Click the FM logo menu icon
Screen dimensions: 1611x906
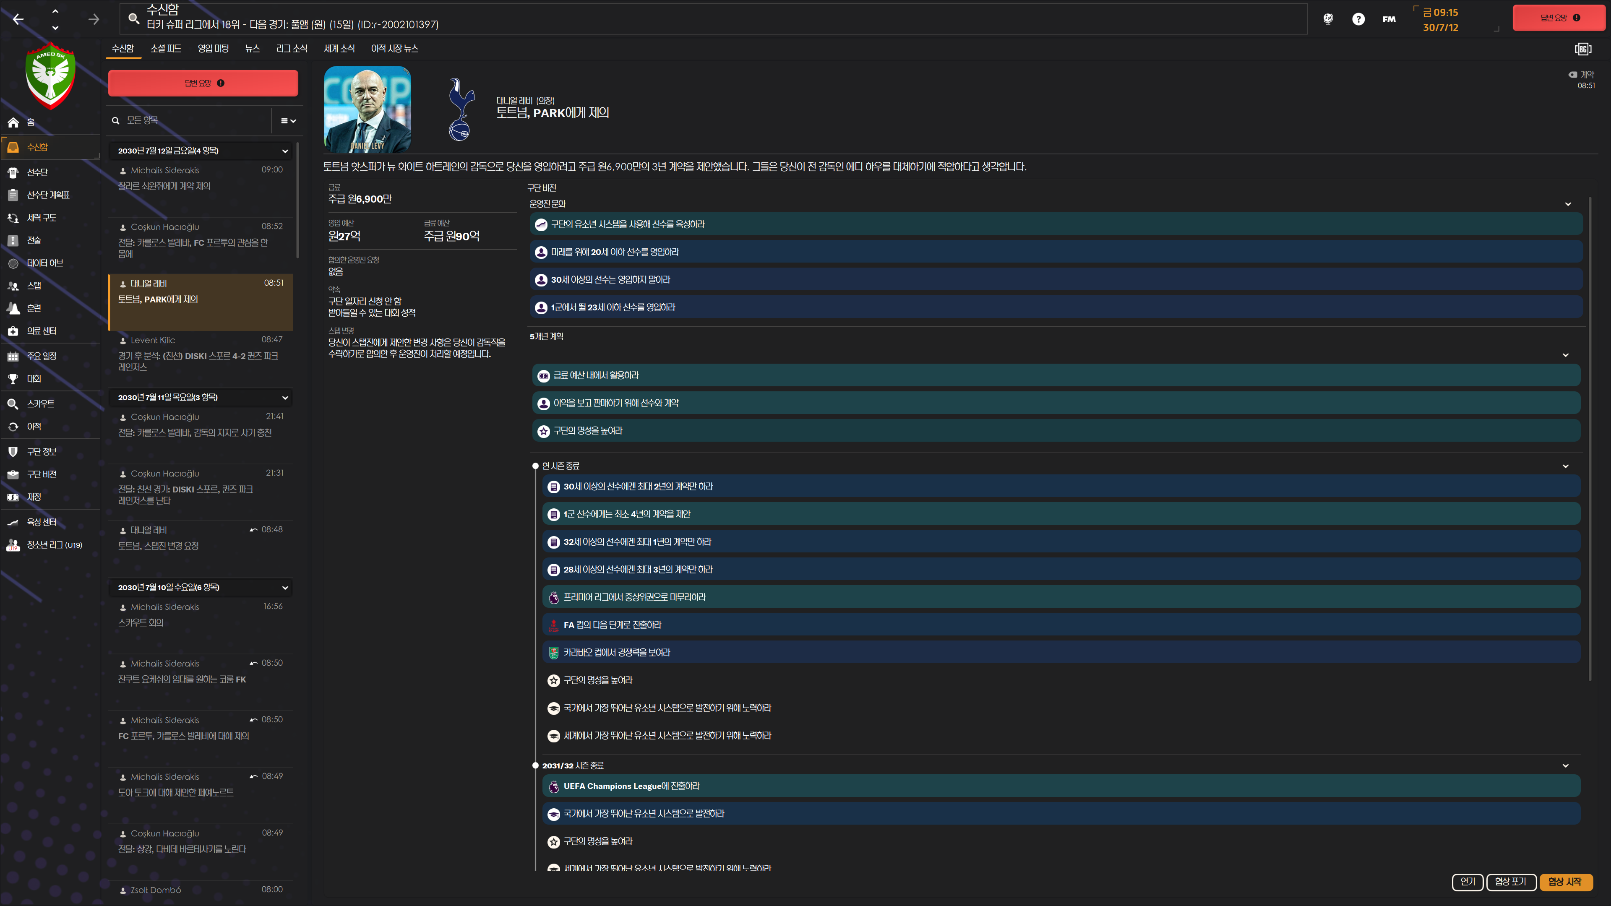click(x=1388, y=19)
